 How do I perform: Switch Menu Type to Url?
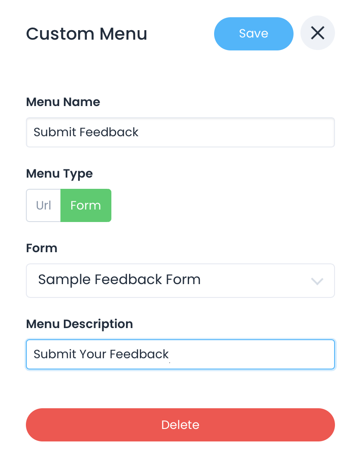[x=44, y=205]
